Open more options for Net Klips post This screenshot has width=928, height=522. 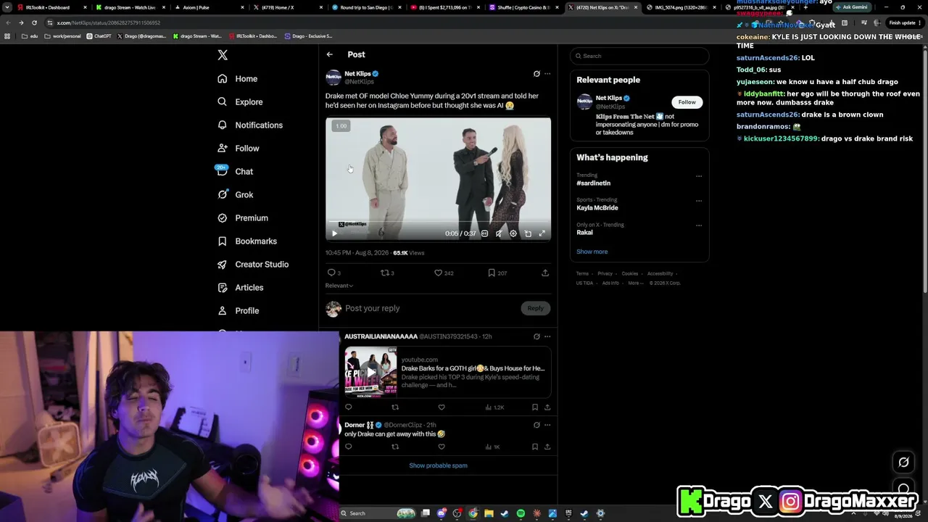547,73
